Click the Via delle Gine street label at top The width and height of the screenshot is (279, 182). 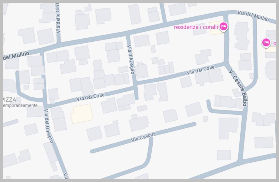pos(58,18)
